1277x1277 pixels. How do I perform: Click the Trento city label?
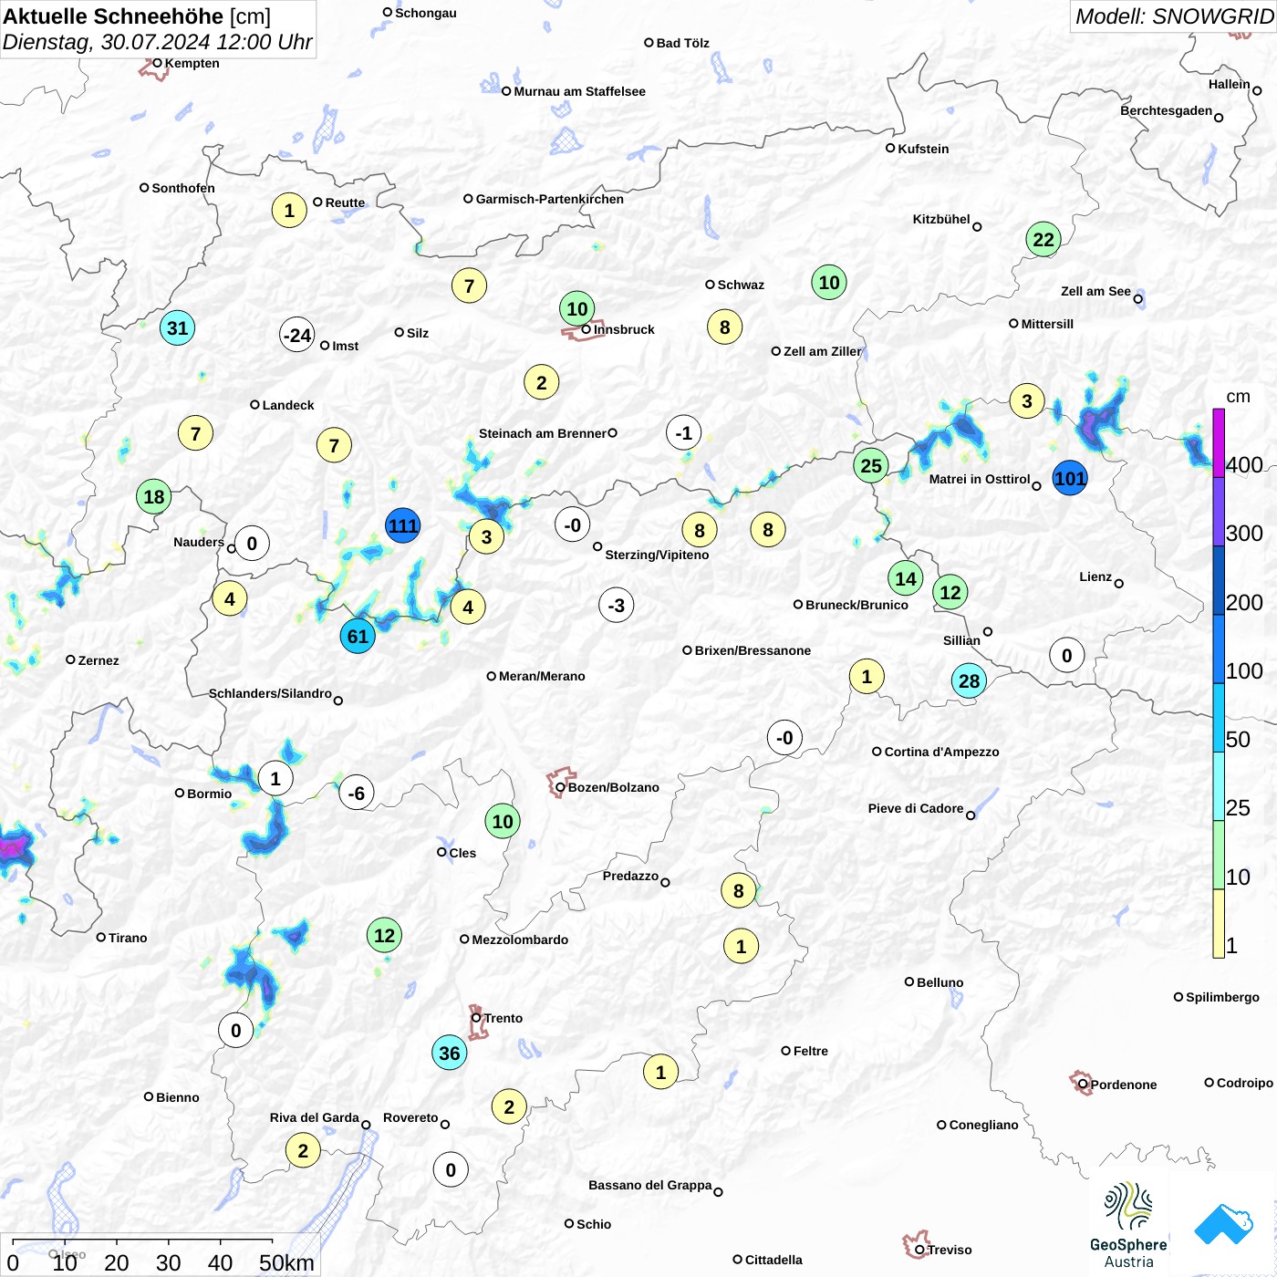click(x=504, y=1018)
